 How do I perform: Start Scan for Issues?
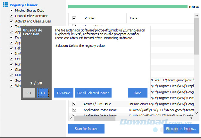pos(86,129)
